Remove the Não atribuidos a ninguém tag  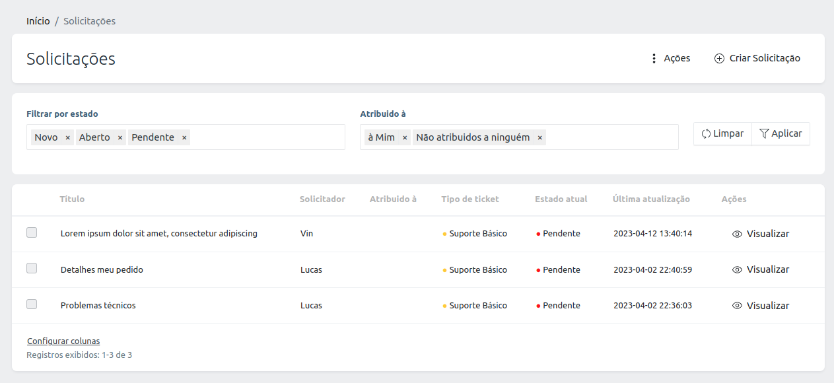(x=539, y=137)
